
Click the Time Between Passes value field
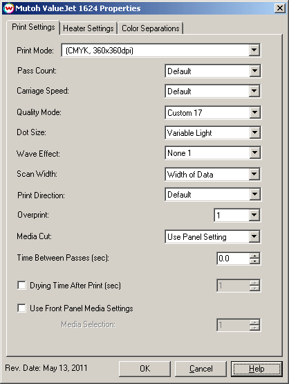click(x=233, y=259)
